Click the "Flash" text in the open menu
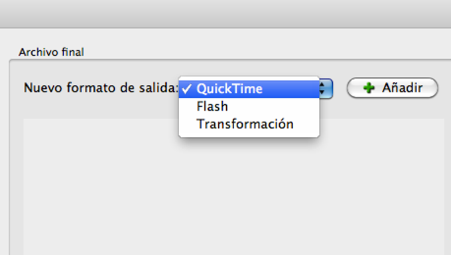The height and width of the screenshot is (255, 451). pos(212,107)
